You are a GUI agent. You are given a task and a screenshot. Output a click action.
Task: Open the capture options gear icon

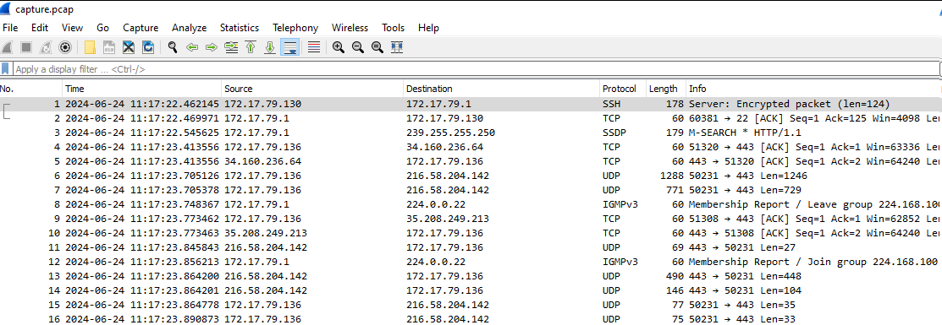pyautogui.click(x=65, y=47)
